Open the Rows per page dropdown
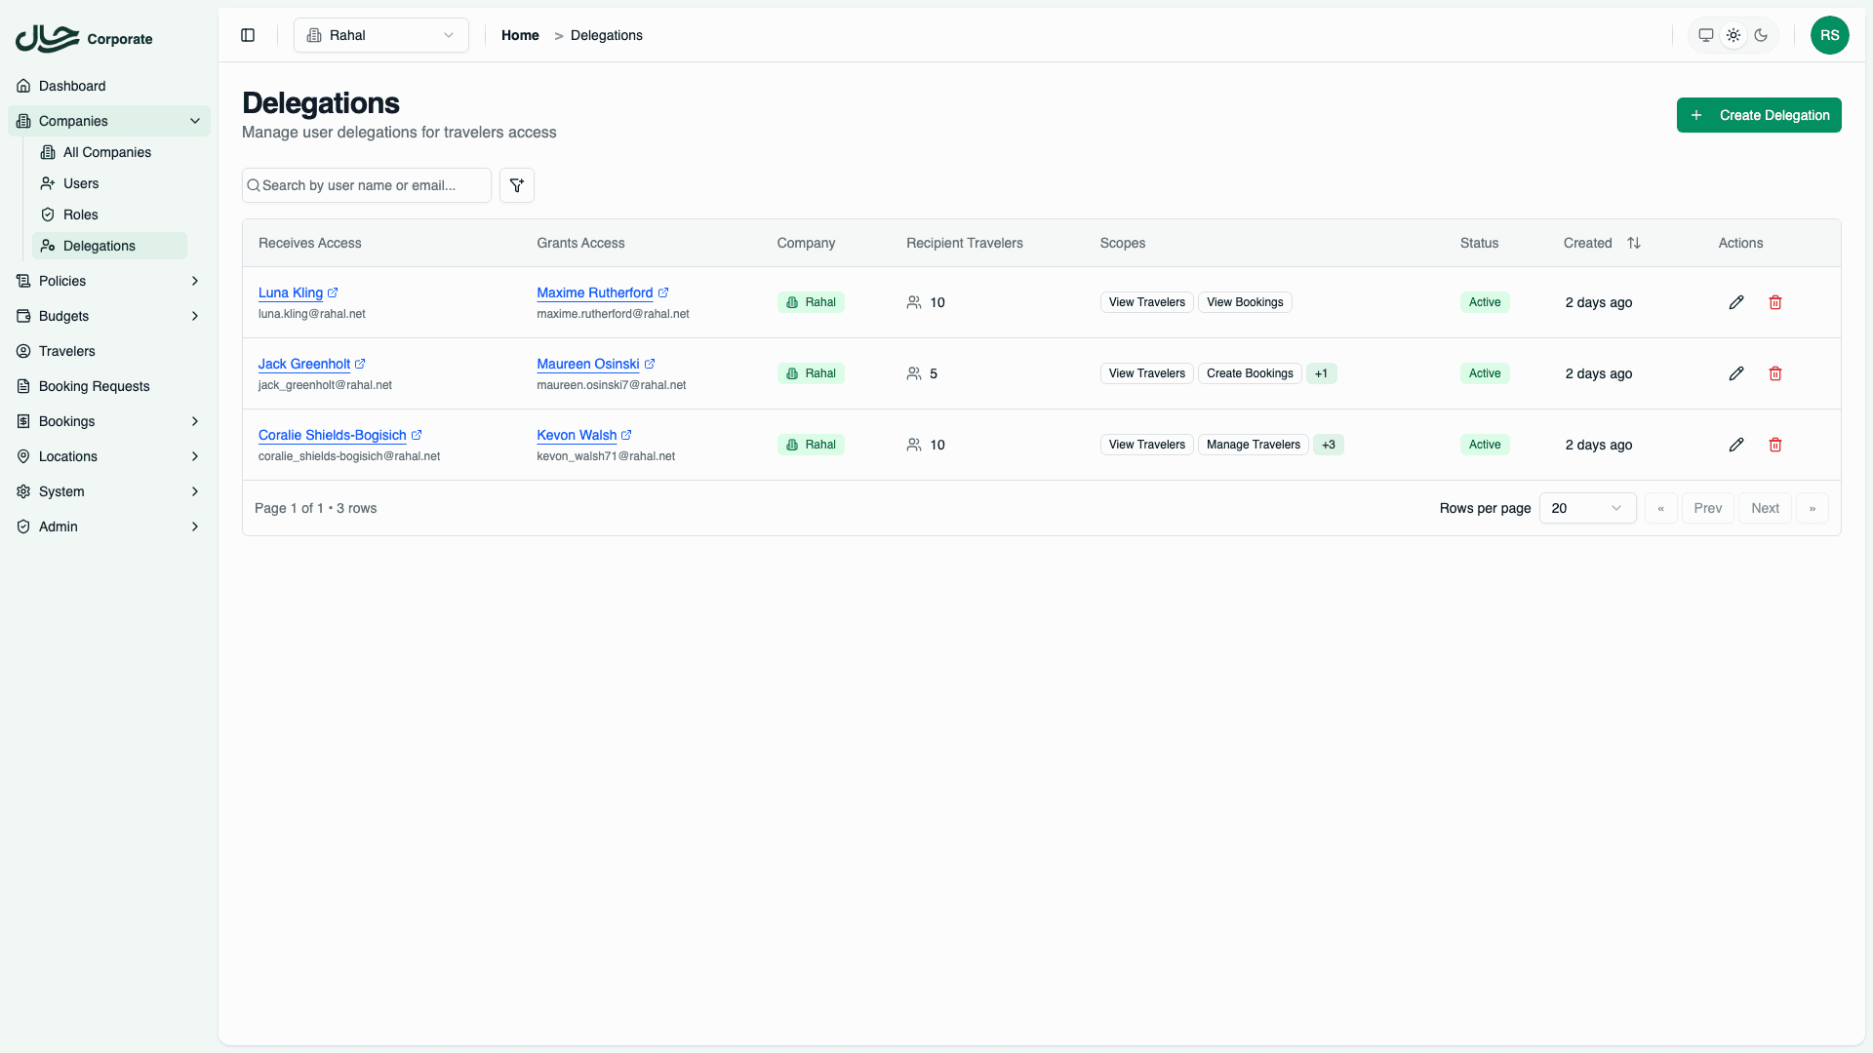This screenshot has height=1053, width=1873. click(x=1587, y=508)
